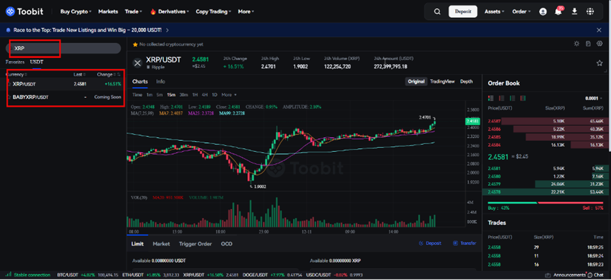Show sell orders only in order book
Image resolution: width=611 pixels, height=280 pixels.
pyautogui.click(x=502, y=98)
